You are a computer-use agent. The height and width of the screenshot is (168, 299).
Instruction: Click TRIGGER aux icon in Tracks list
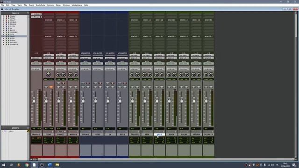click(8, 32)
